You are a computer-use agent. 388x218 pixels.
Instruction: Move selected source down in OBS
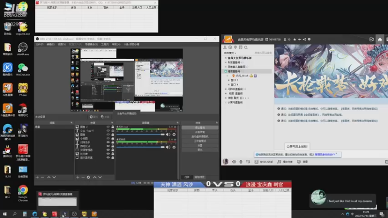tap(100, 177)
